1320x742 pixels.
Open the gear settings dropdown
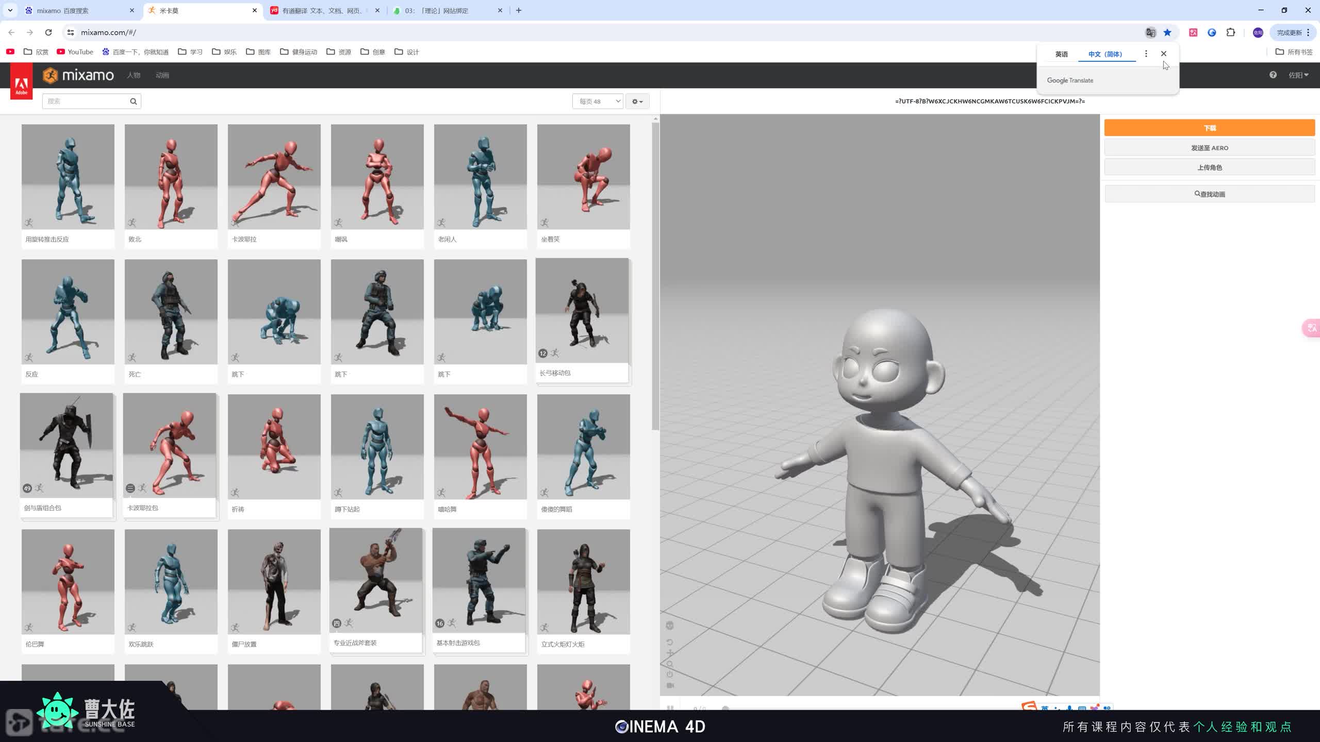point(637,102)
